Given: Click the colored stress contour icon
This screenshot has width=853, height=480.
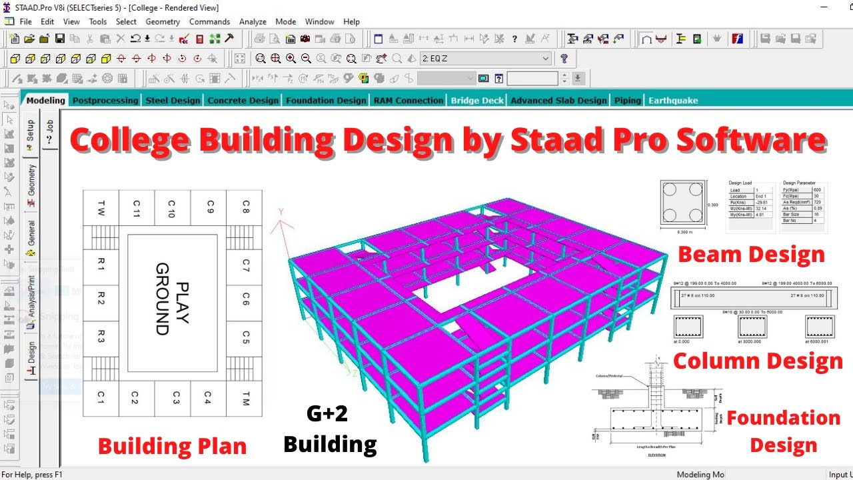Looking at the screenshot, I should coord(363,79).
